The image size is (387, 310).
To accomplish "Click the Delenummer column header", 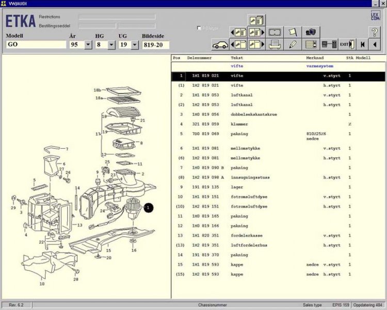I will click(x=199, y=58).
